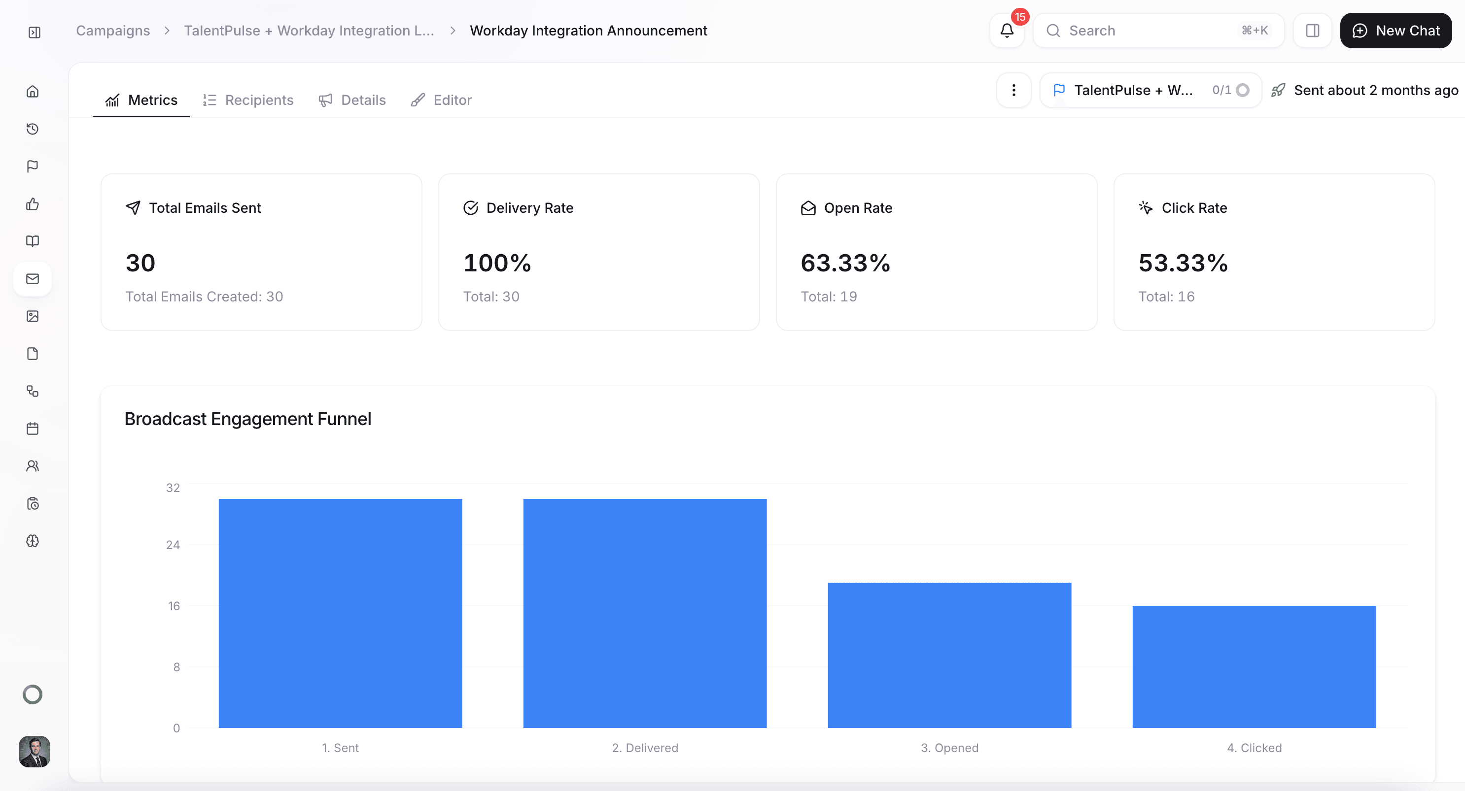This screenshot has width=1465, height=791.
Task: Open the three-dot more options menu
Action: pyautogui.click(x=1013, y=90)
